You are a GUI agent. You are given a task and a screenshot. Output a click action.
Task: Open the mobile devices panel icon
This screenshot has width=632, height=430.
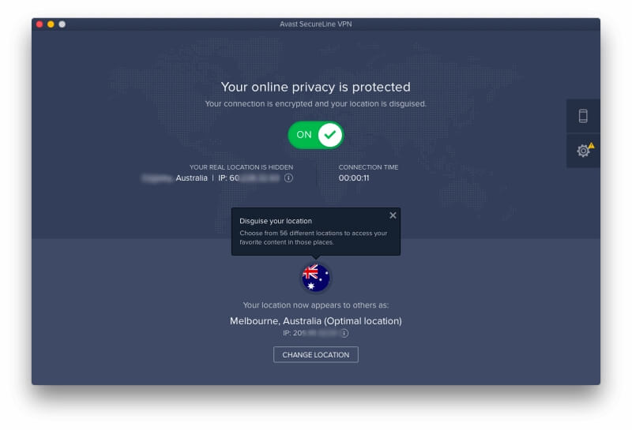(x=583, y=116)
